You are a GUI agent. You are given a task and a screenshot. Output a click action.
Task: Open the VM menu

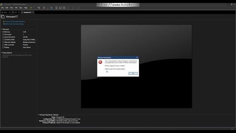[x=16, y=8]
